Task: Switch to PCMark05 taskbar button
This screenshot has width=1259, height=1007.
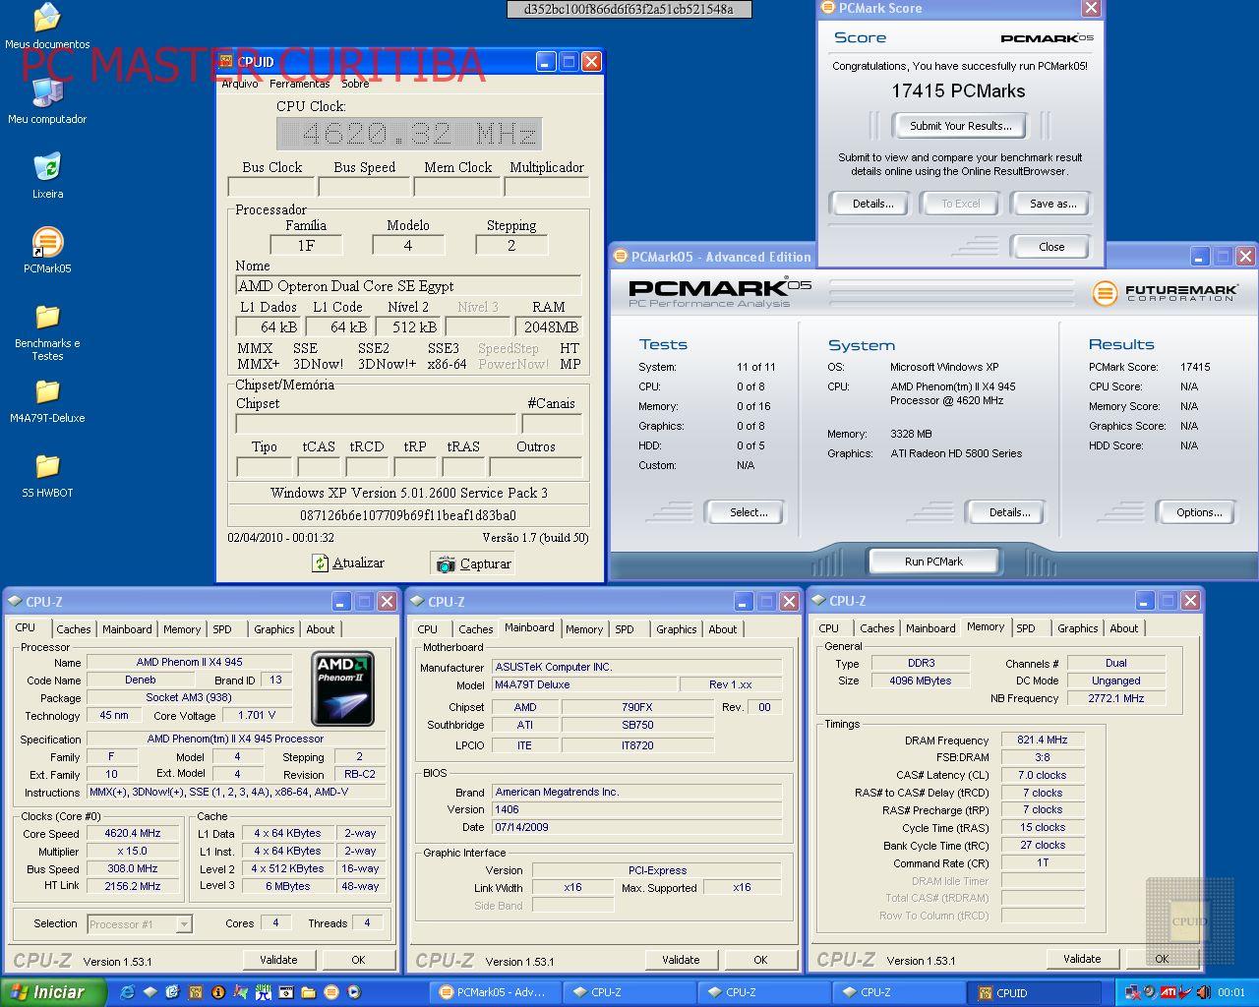Action: coord(498,992)
